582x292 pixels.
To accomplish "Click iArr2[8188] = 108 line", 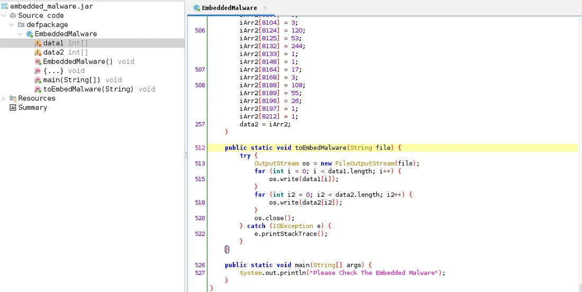I will point(272,85).
